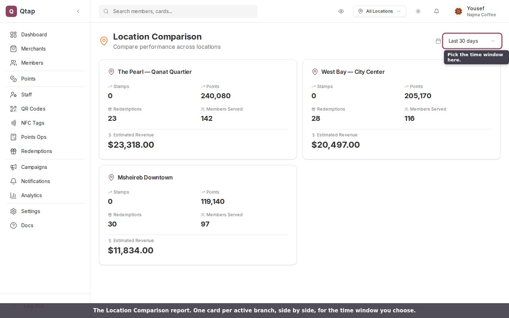Screen dimensions: 509x318
Task: Click the Members people icon
Action: [x=13, y=63]
